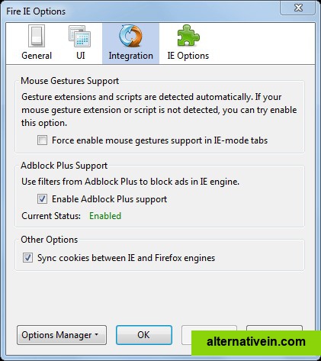Click the green Enabled status text
This screenshot has width=321, height=361.
[x=105, y=216]
